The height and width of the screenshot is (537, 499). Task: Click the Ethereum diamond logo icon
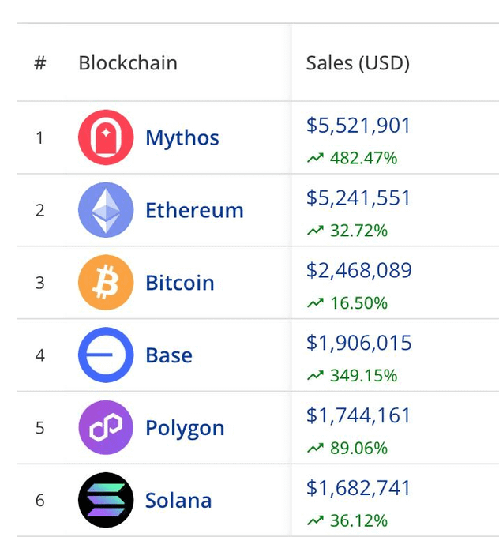106,210
